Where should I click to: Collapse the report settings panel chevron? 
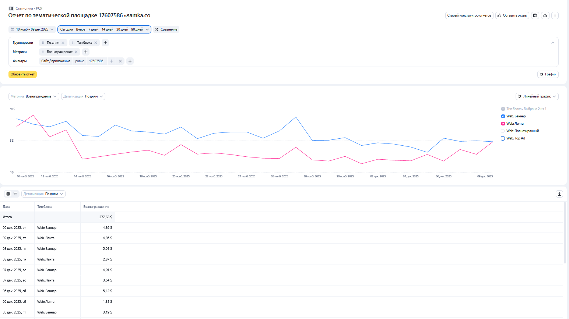coord(552,43)
